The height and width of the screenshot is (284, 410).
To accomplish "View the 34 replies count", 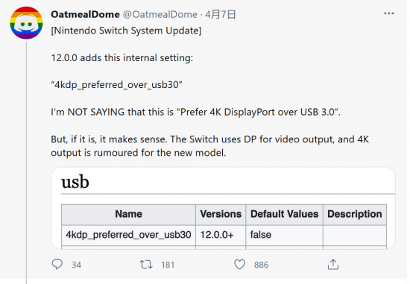I will pos(76,265).
